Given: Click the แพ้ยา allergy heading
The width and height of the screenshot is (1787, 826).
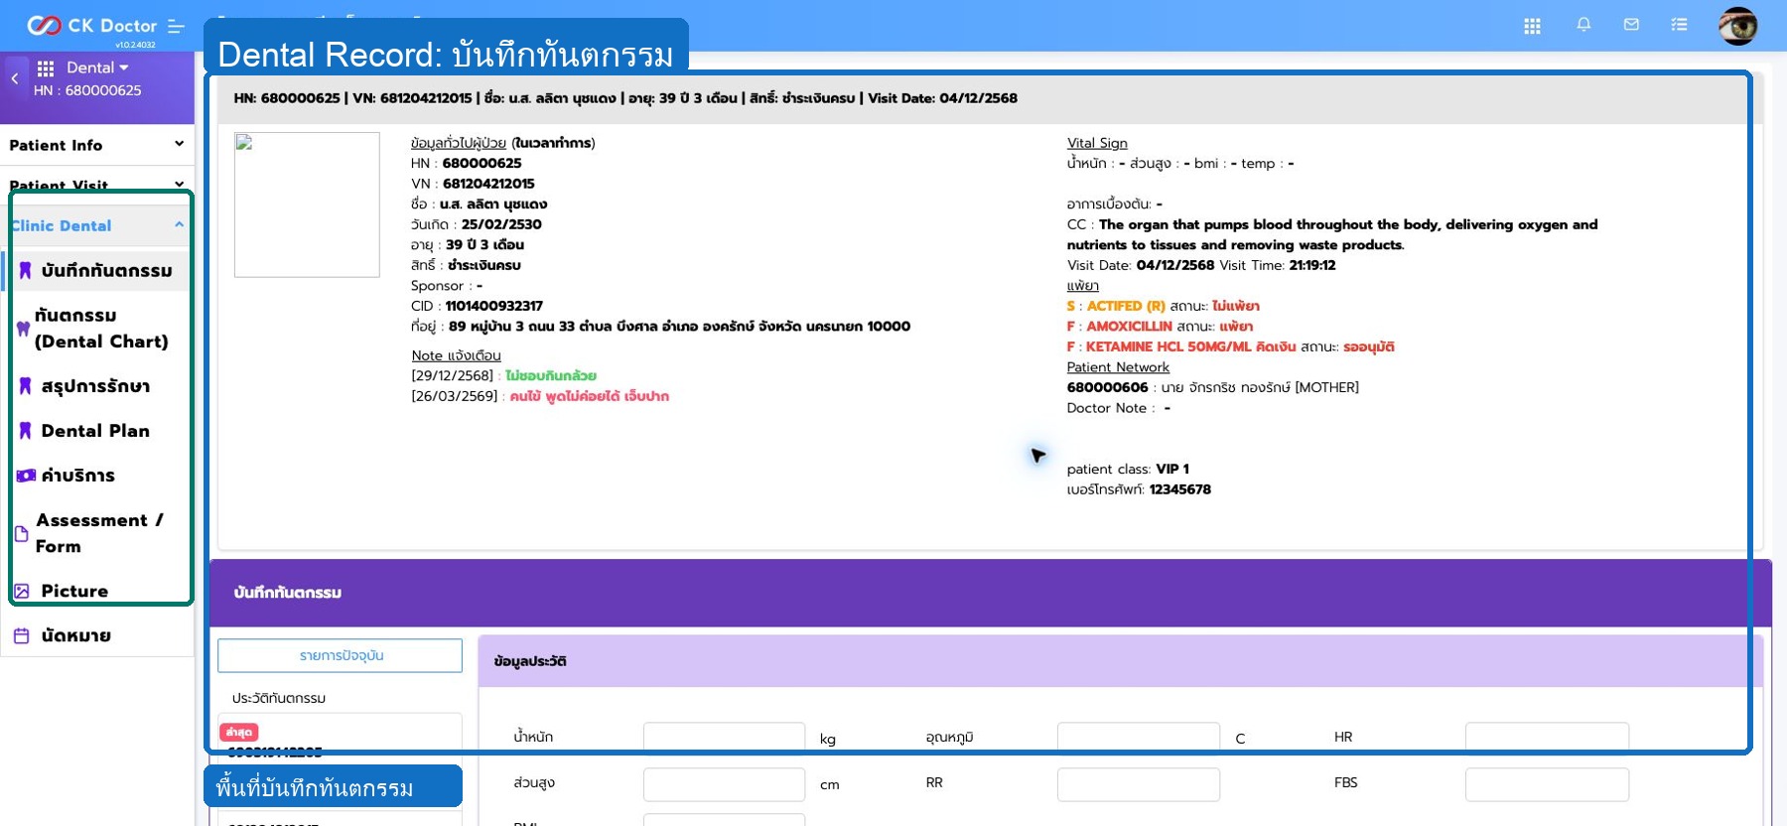Looking at the screenshot, I should [x=1082, y=286].
